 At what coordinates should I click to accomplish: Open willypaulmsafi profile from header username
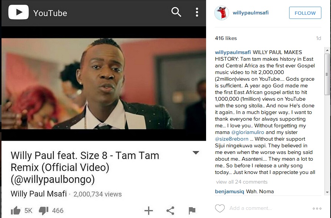[x=251, y=13]
